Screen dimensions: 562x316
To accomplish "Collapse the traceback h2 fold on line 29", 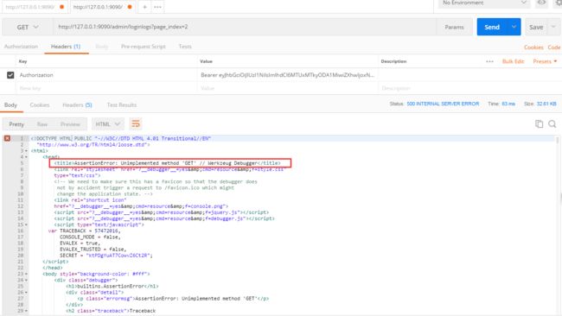I will tap(26, 311).
